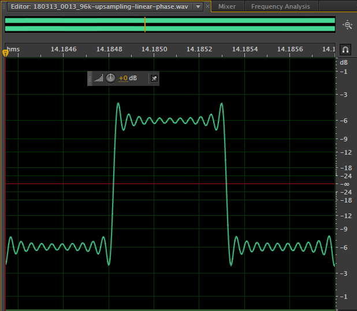The width and height of the screenshot is (357, 311).
Task: Select the Editor tab with wav filename
Action: (x=101, y=6)
